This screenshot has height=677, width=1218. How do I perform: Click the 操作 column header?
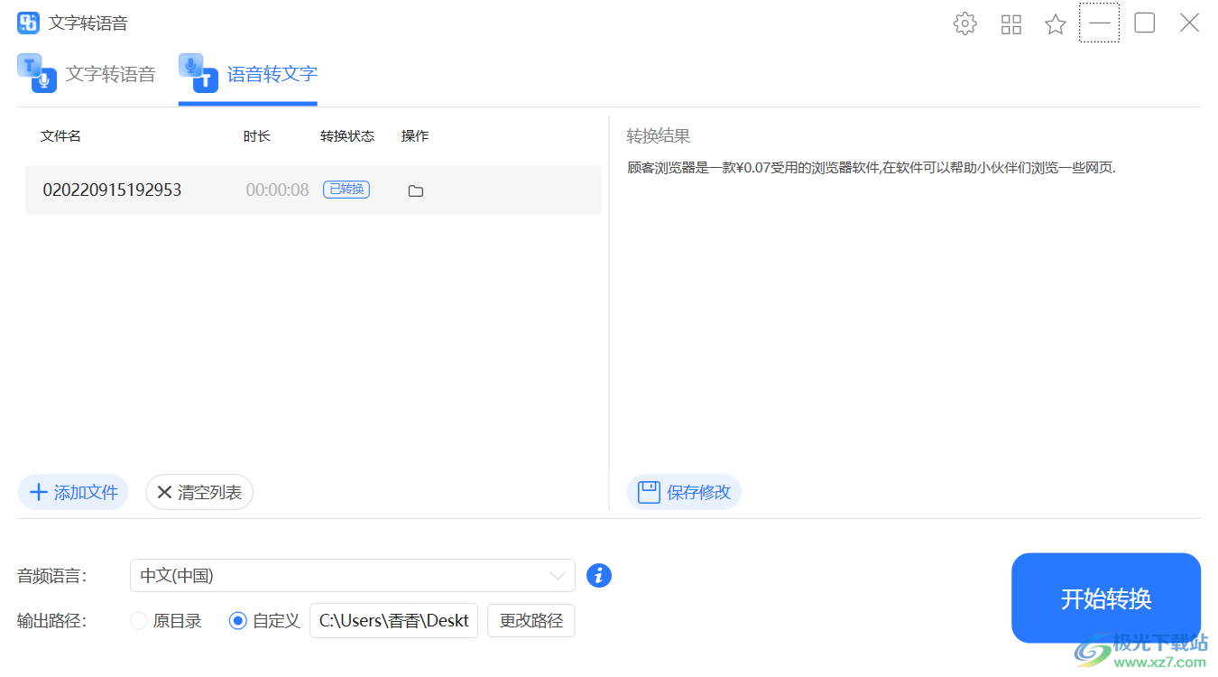[415, 136]
